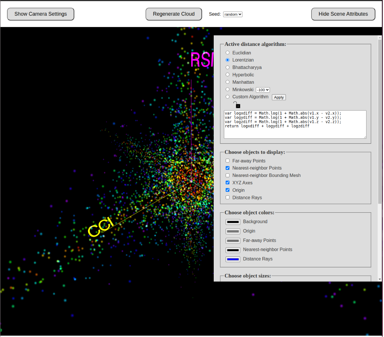Enable Far-away Points display
Screen dimensions: 384x337
click(228, 161)
